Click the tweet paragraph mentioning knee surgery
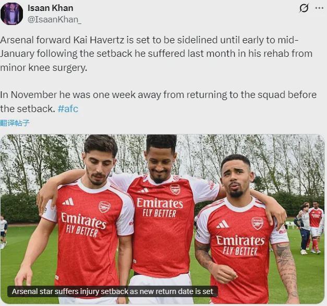 coord(156,53)
